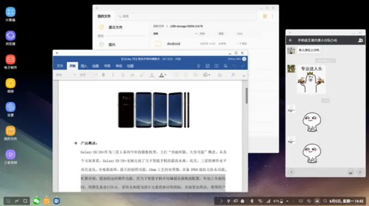Click the share person icon in Word
This screenshot has width=369, height=206.
(225, 66)
